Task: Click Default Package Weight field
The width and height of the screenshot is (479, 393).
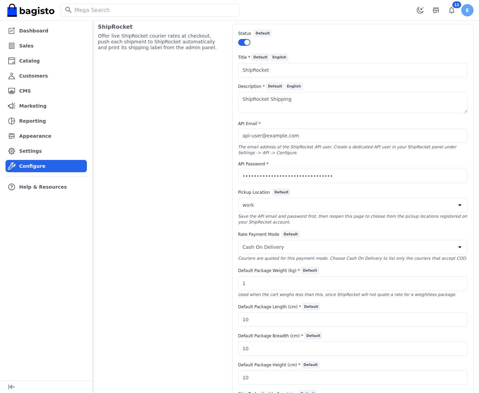Action: [353, 283]
